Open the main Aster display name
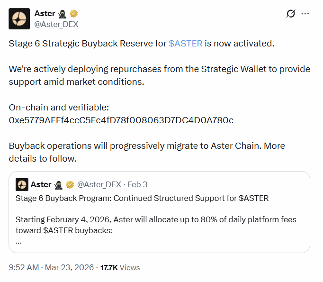323x282 pixels. pos(45,13)
